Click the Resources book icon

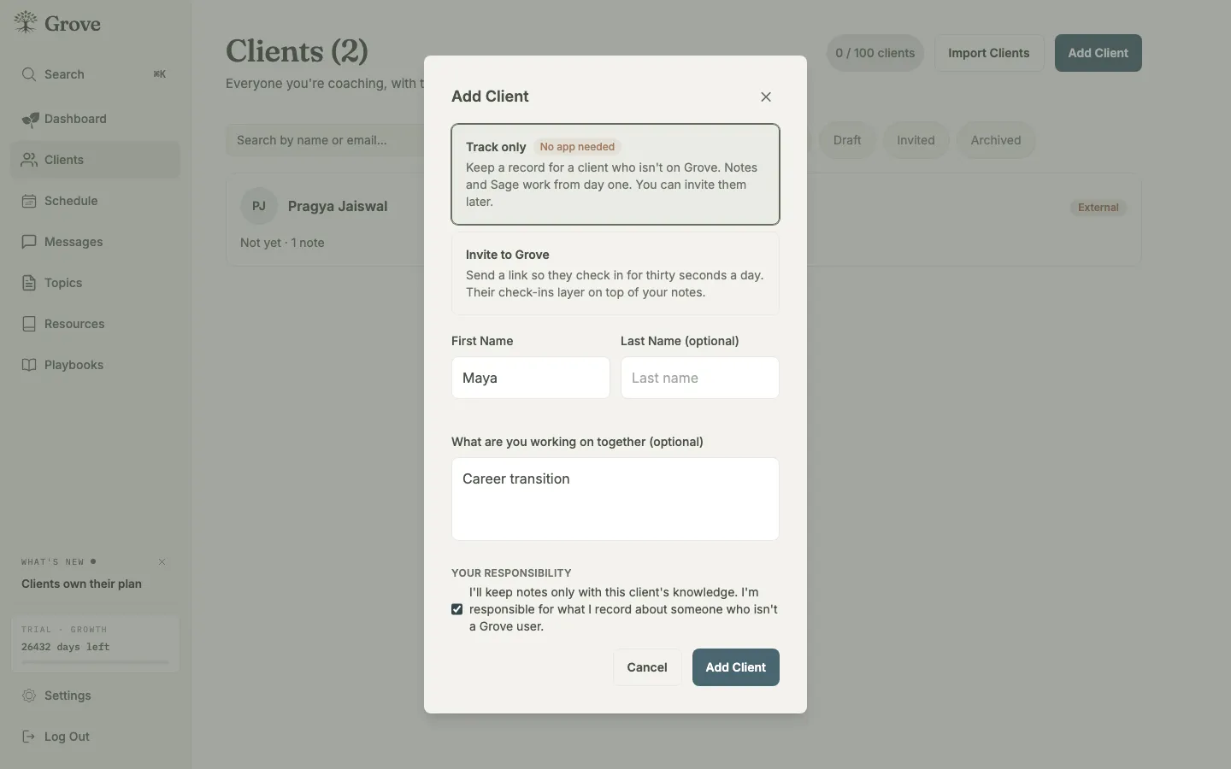(29, 324)
